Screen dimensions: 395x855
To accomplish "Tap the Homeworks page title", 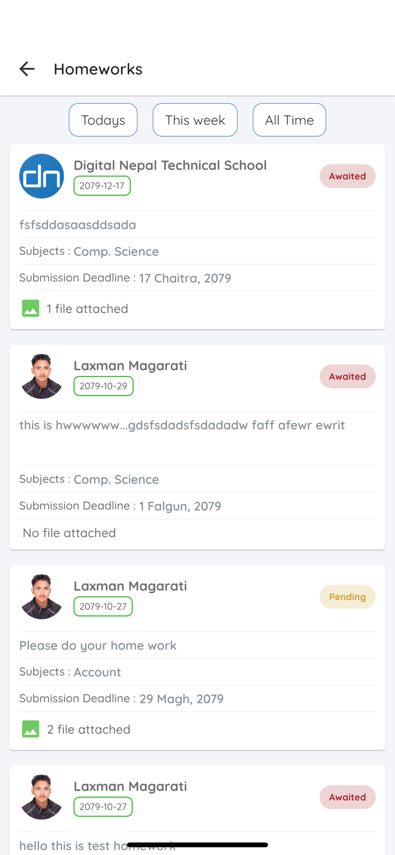I will tap(98, 69).
